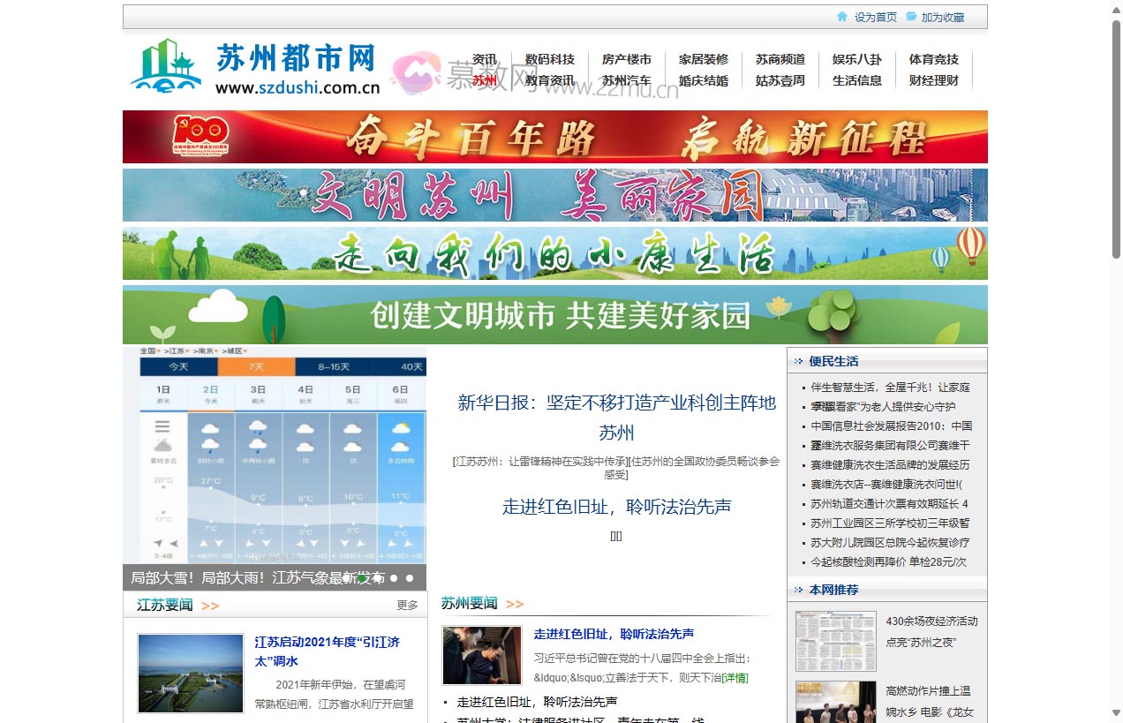
Task: Click the arrow icon beside 本网推荐 heading
Action: click(798, 590)
